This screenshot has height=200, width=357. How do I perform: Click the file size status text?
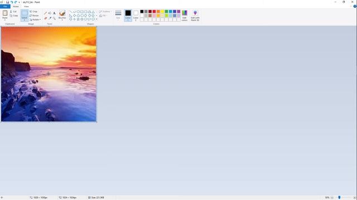click(x=98, y=198)
